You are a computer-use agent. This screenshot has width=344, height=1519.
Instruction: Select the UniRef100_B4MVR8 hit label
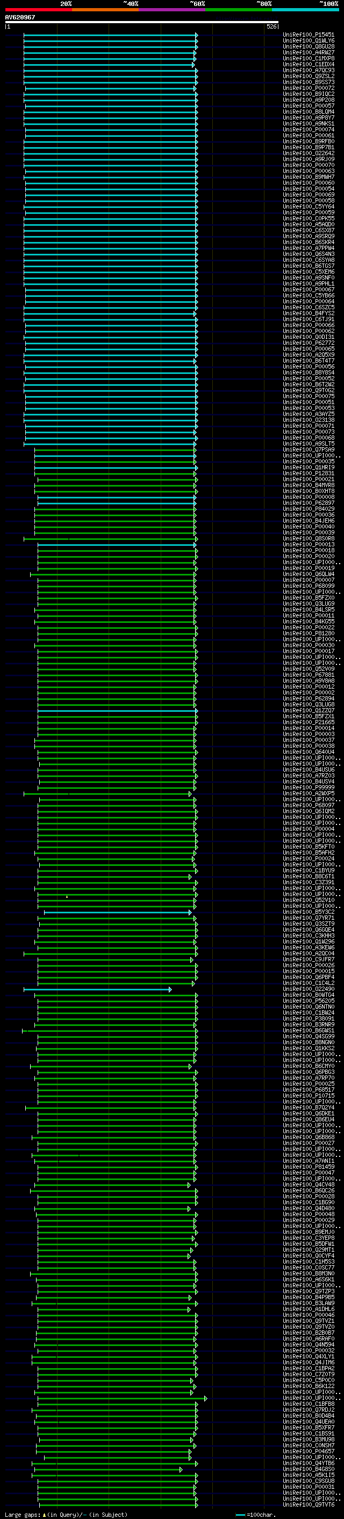click(309, 485)
